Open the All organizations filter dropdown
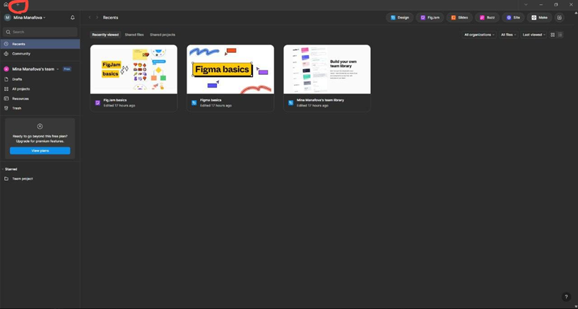Viewport: 578px width, 309px height. [x=479, y=35]
